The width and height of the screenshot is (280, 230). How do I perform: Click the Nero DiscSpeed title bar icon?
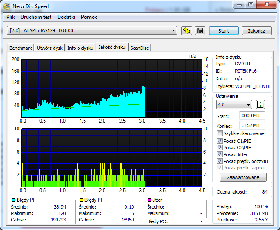pyautogui.click(x=7, y=6)
